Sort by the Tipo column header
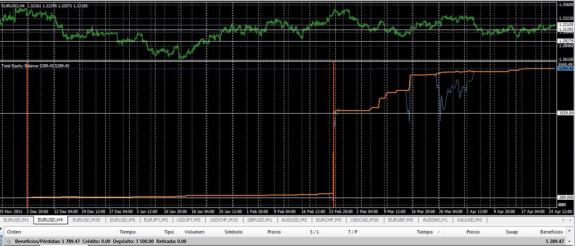This screenshot has width=575, height=246. pyautogui.click(x=169, y=232)
